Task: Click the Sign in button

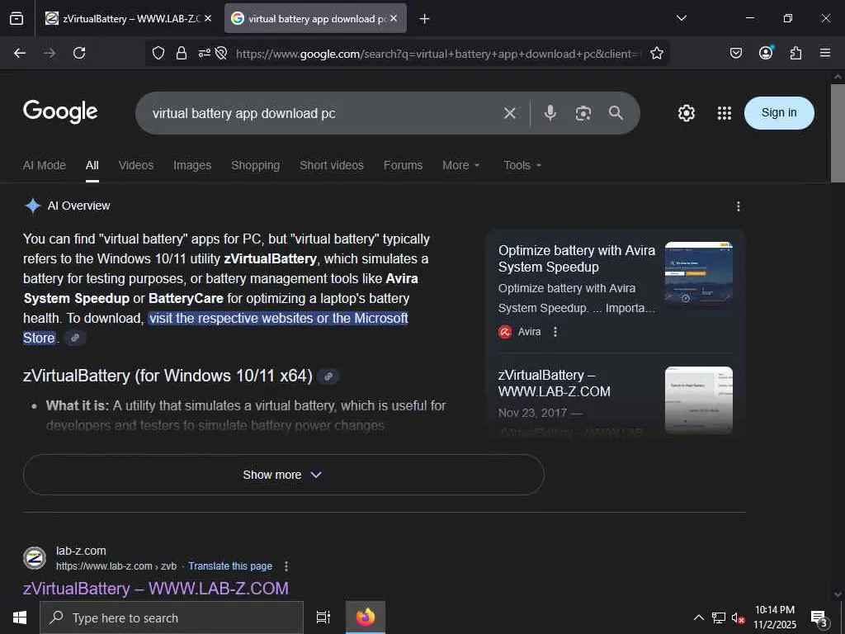Action: tap(779, 112)
